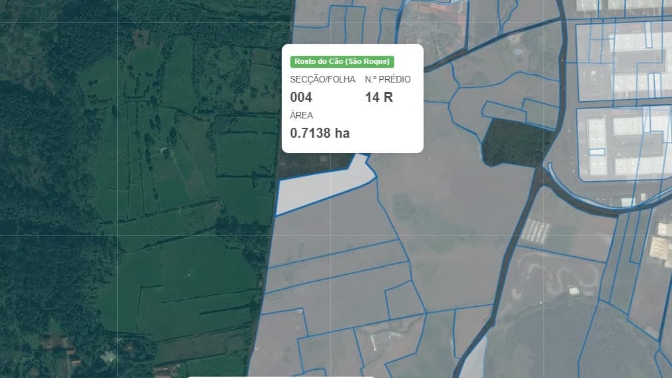Click the ÁREA label in popup
This screenshot has height=378, width=672.
tap(301, 115)
